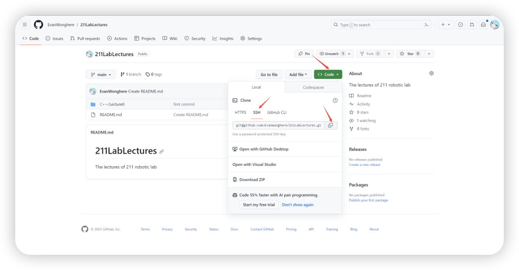Expand the green Code dropdown
Viewport: 519px width, 270px height.
point(328,75)
